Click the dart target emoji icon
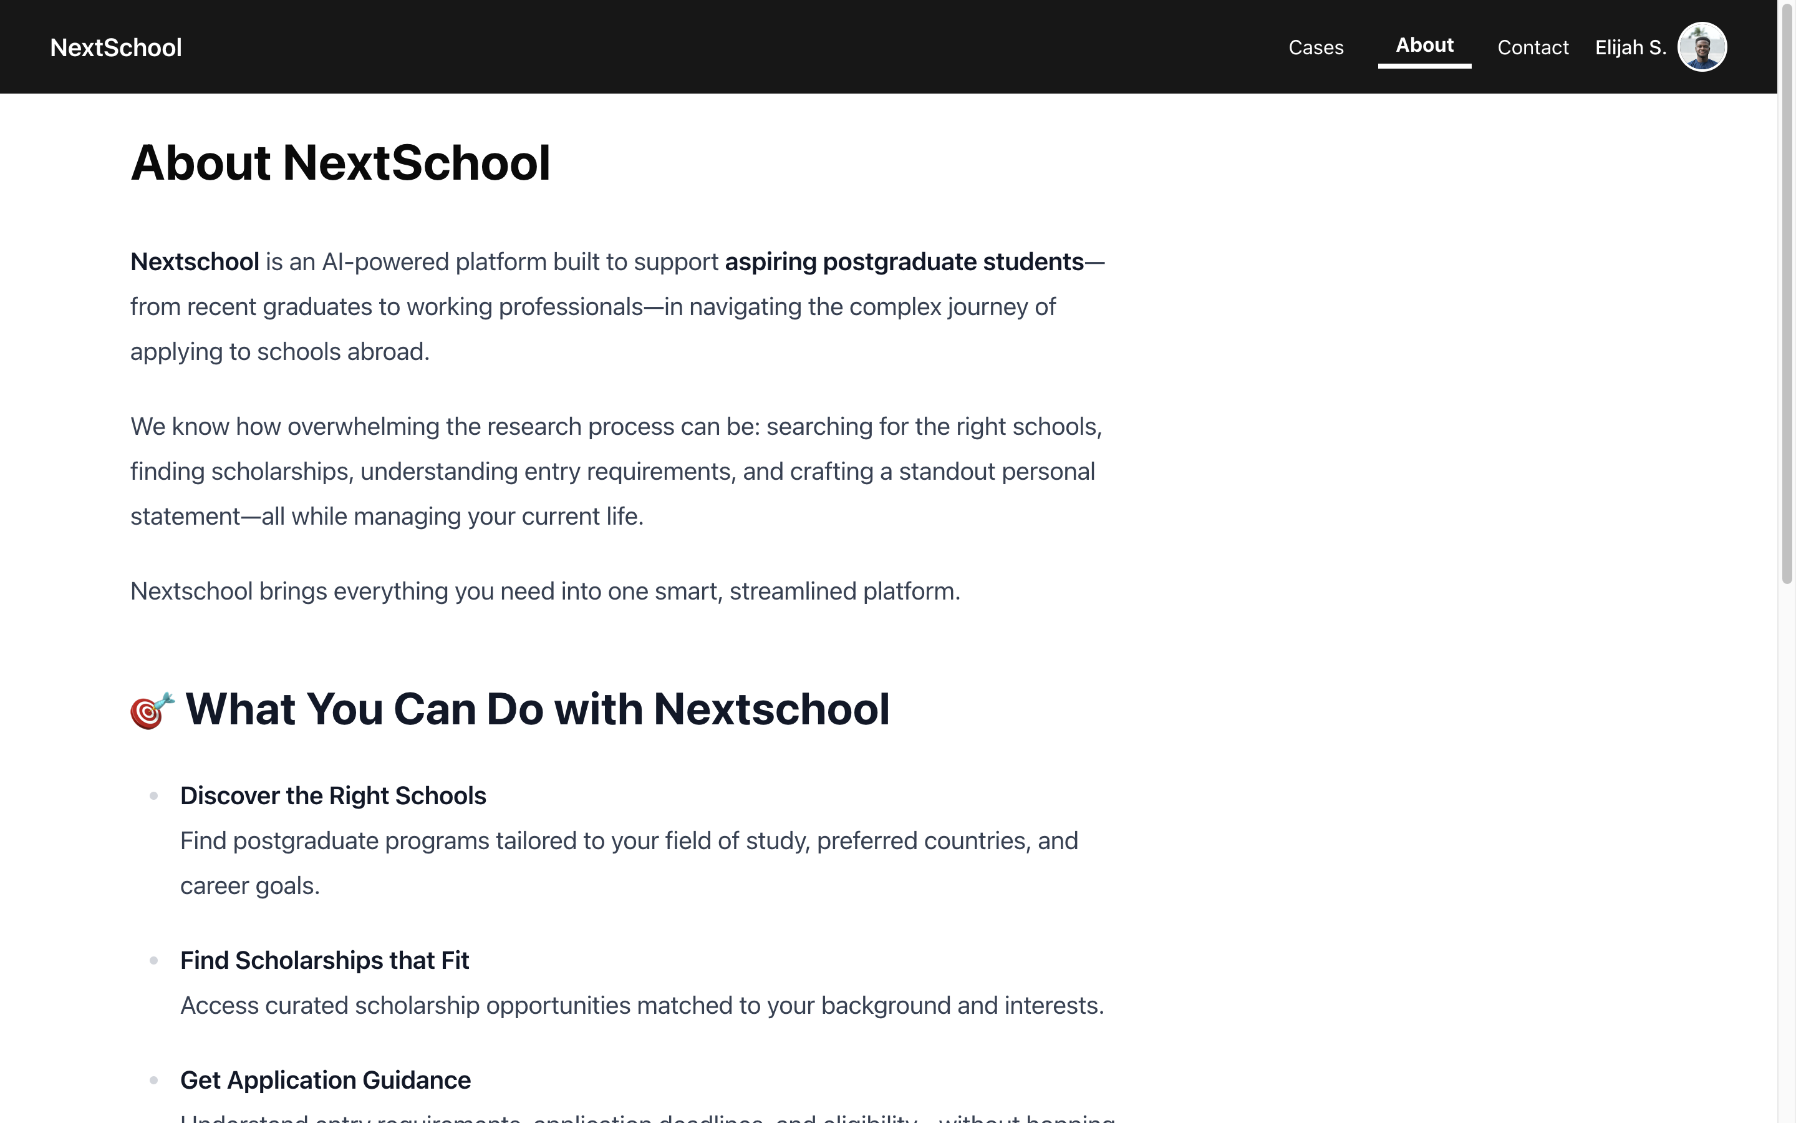Screen dimensions: 1796x1123 [x=152, y=711]
